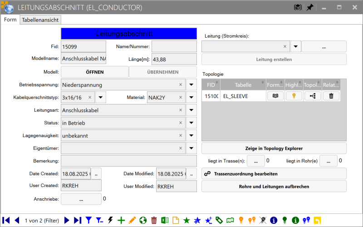The height and width of the screenshot is (227, 363).
Task: Click the yellow undo arrow icon
Action: pos(317,220)
